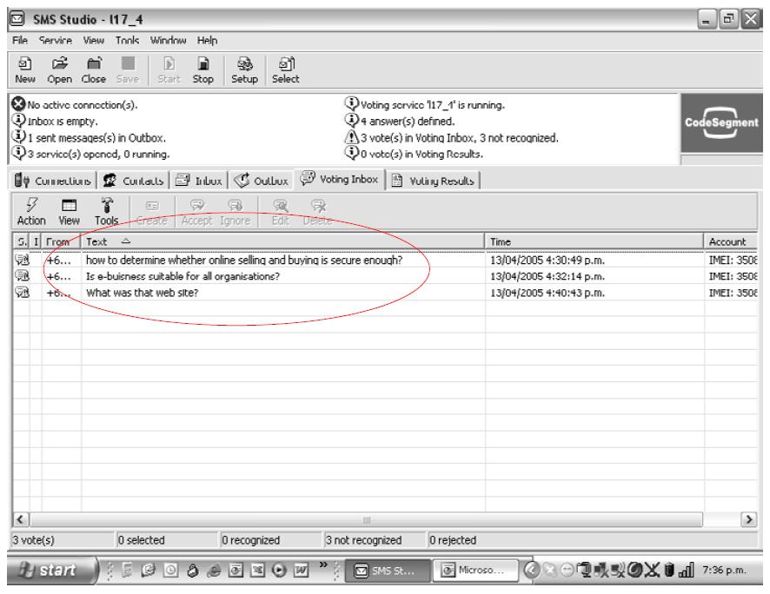This screenshot has height=594, width=770.
Task: Open the View option in Voting Inbox toolbar
Action: tap(69, 211)
